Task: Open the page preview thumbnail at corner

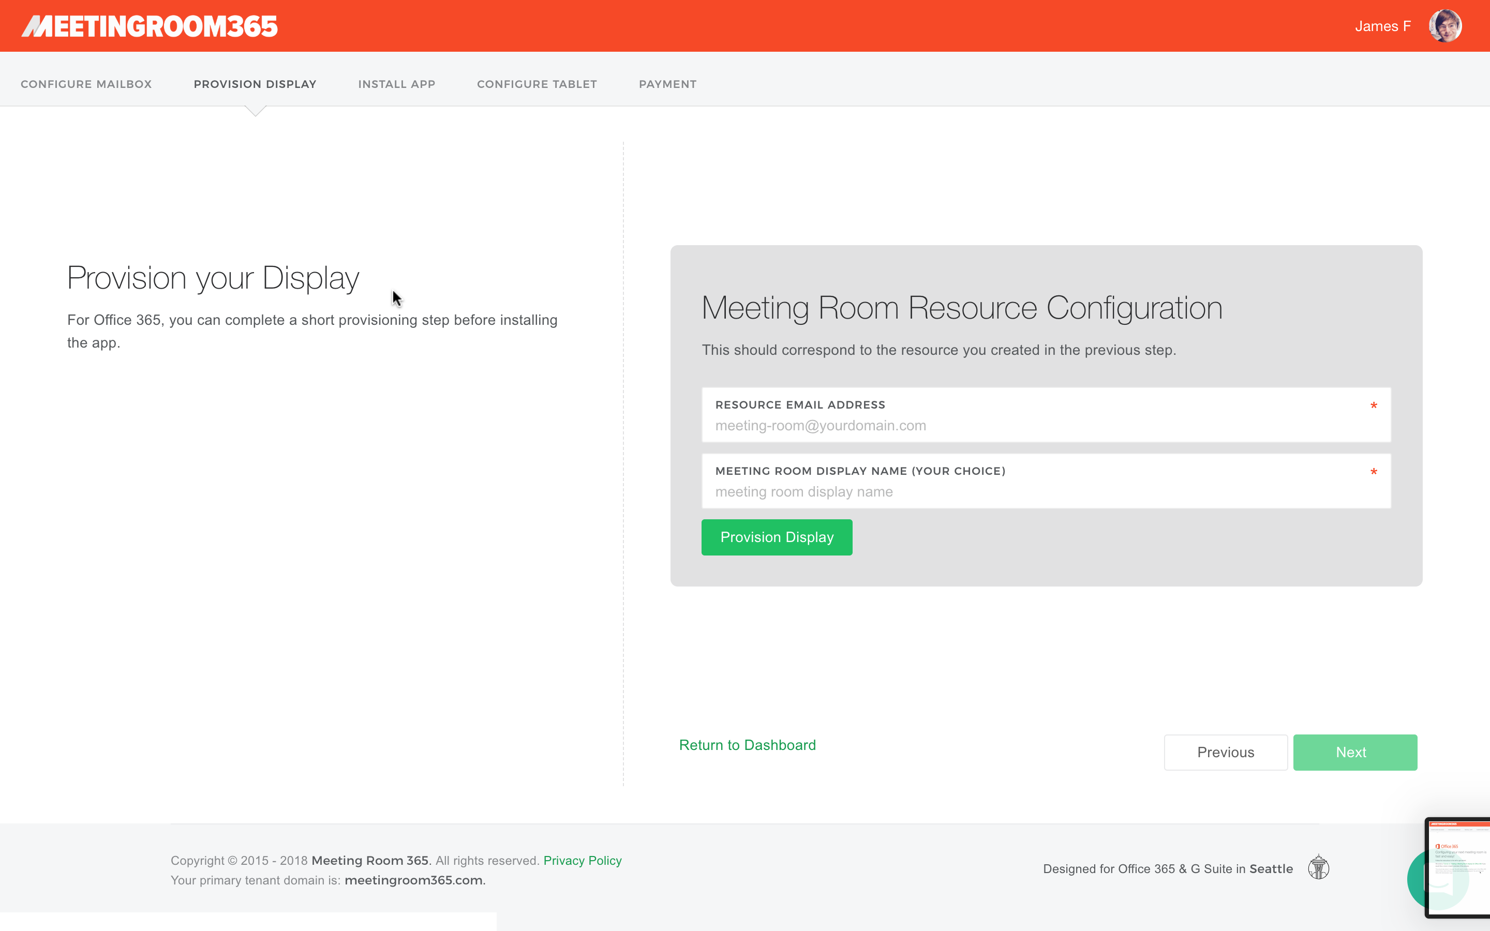Action: click(x=1457, y=866)
